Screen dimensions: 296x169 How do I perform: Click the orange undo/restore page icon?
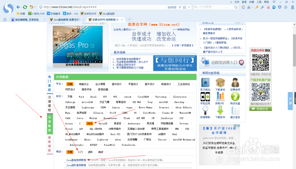(x=31, y=7)
